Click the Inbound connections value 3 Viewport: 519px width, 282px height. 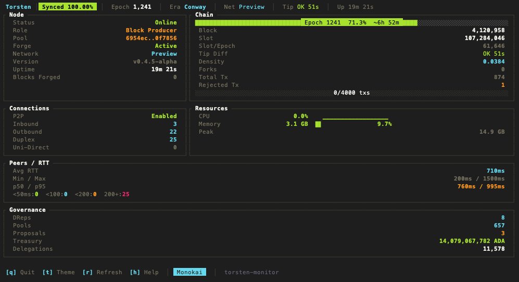click(175, 124)
